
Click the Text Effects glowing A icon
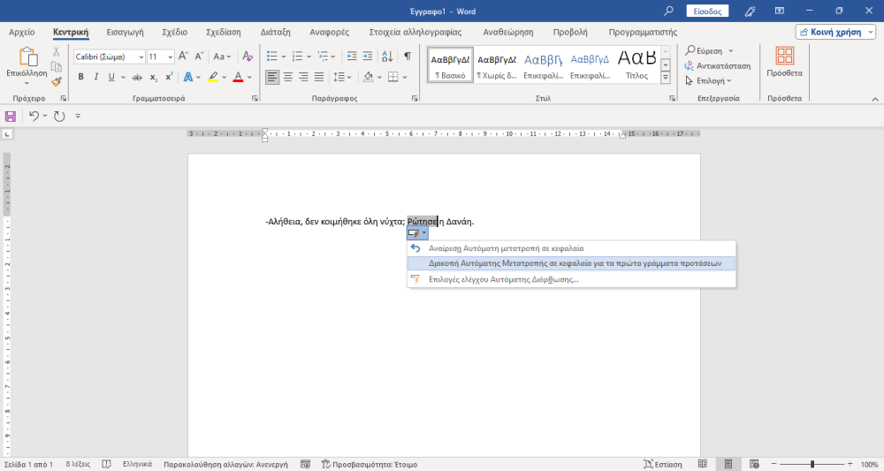(x=189, y=77)
